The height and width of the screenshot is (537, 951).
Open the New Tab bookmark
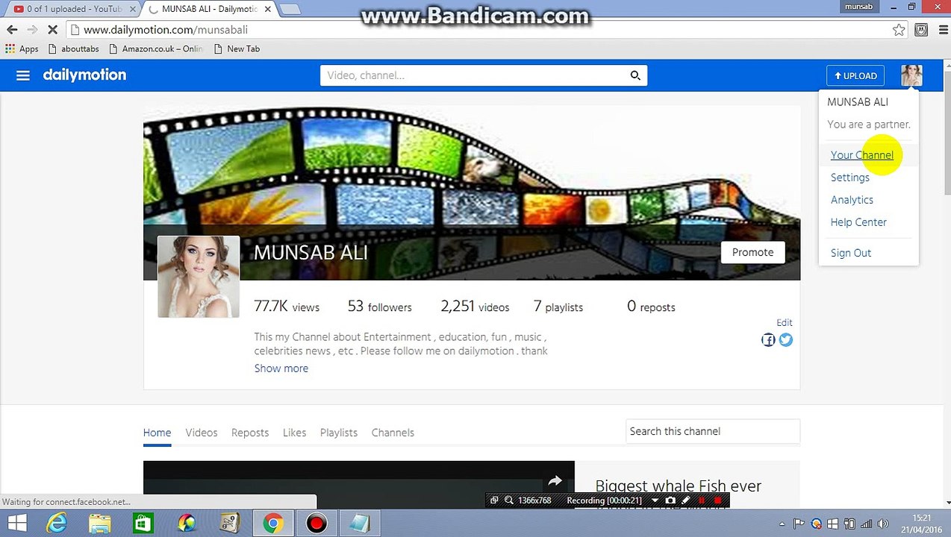tap(237, 48)
